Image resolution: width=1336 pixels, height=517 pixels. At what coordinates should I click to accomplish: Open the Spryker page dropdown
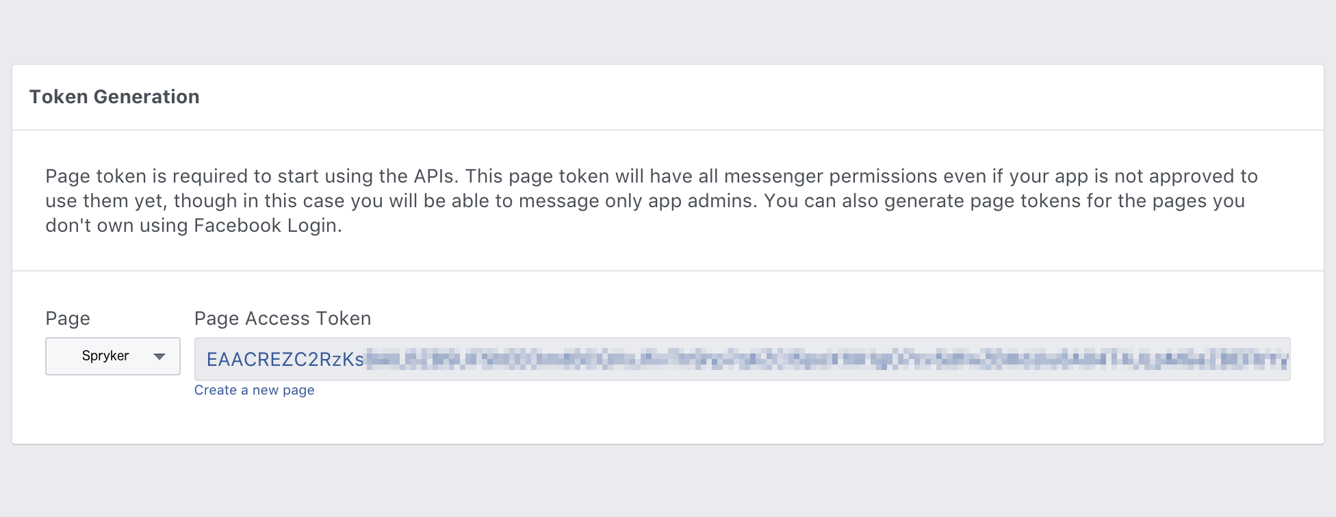pos(113,356)
